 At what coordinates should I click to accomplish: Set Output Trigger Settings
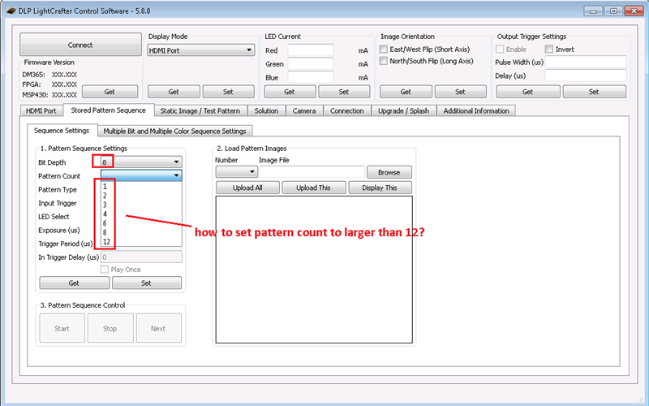594,92
